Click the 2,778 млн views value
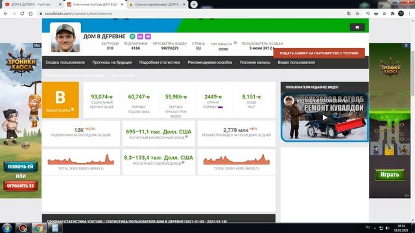Image resolution: width=415 pixels, height=233 pixels. [x=235, y=130]
